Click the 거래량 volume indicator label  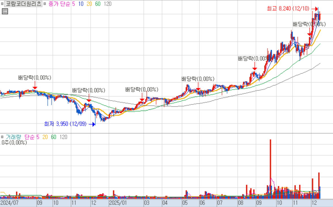tap(13, 137)
